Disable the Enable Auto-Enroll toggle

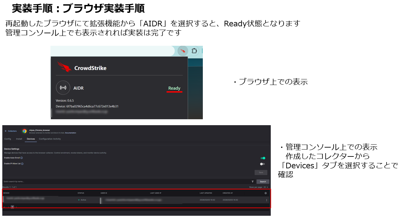(263, 158)
